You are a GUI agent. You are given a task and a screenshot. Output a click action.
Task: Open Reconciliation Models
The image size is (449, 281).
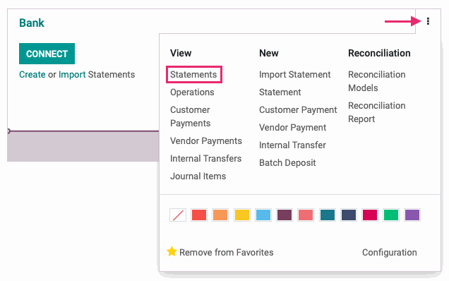click(x=377, y=81)
